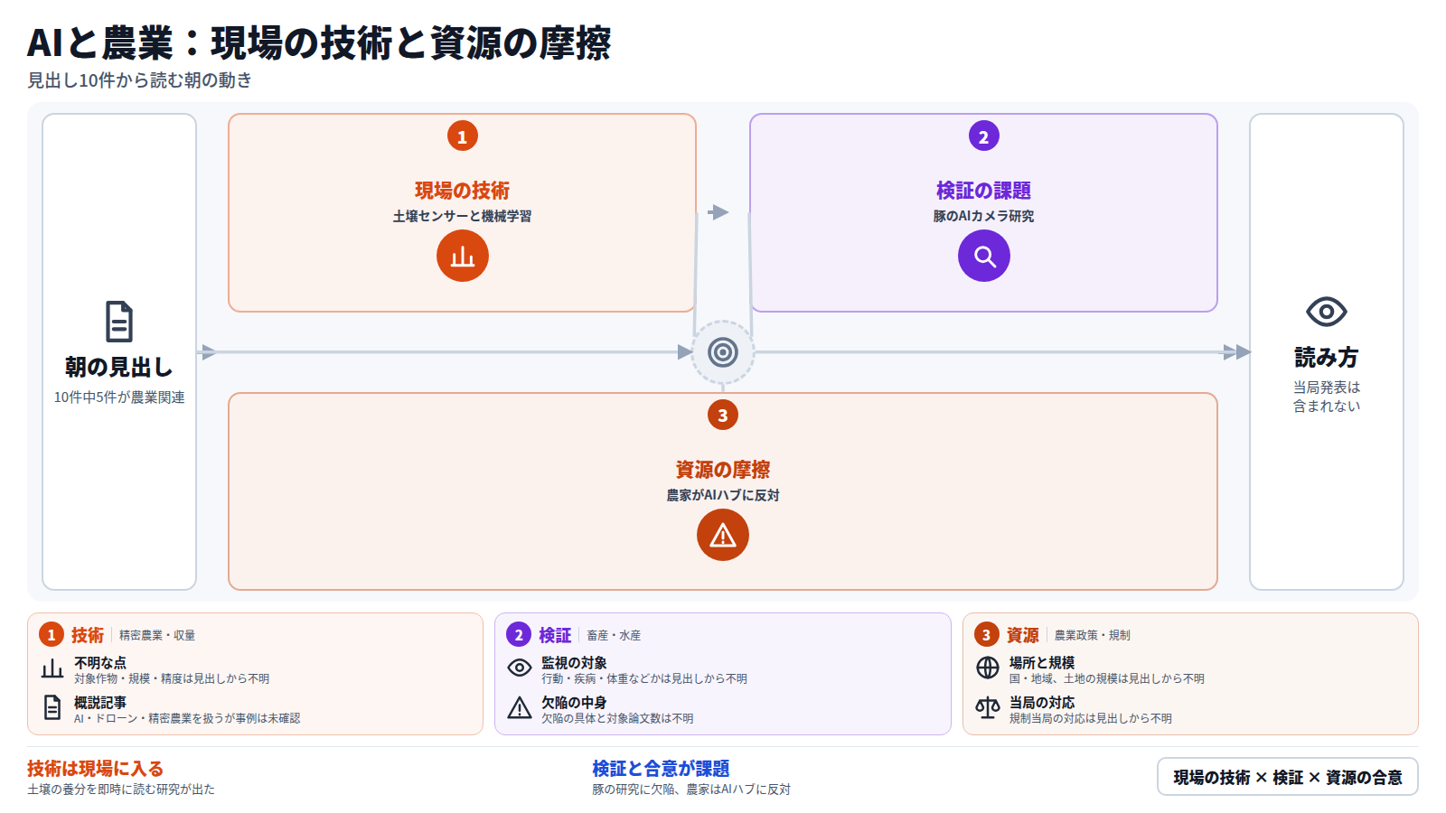This screenshot has width=1446, height=813.
Task: Click the warning triangle beside 欠陥の中身
Action: (520, 707)
